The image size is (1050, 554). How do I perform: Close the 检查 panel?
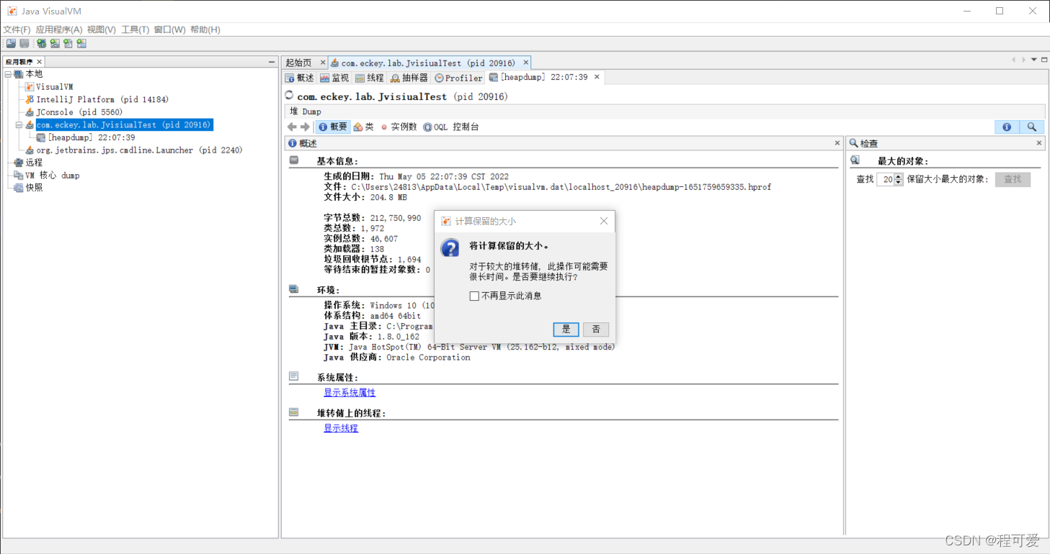tap(1039, 143)
